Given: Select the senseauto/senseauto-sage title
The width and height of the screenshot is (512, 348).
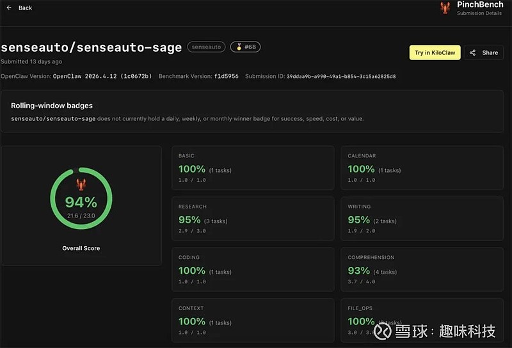Looking at the screenshot, I should 91,48.
